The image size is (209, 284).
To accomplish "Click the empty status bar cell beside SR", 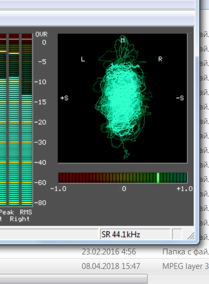I will [x=177, y=235].
